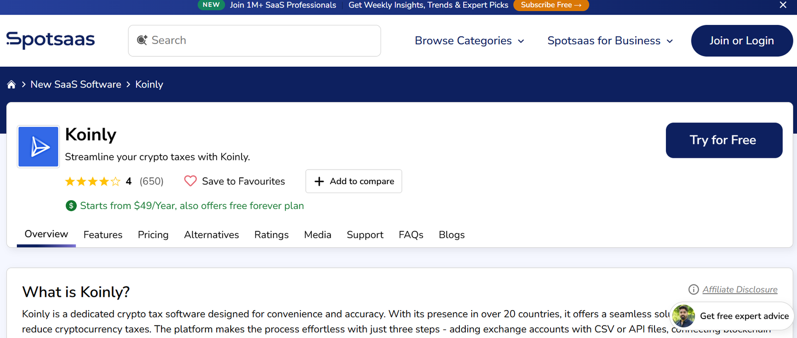Click the Affiliate Disclosure info icon

(693, 290)
